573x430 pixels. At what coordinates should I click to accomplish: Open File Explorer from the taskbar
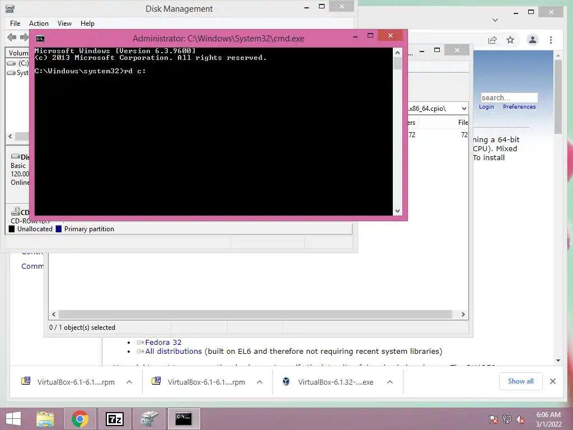[45, 419]
